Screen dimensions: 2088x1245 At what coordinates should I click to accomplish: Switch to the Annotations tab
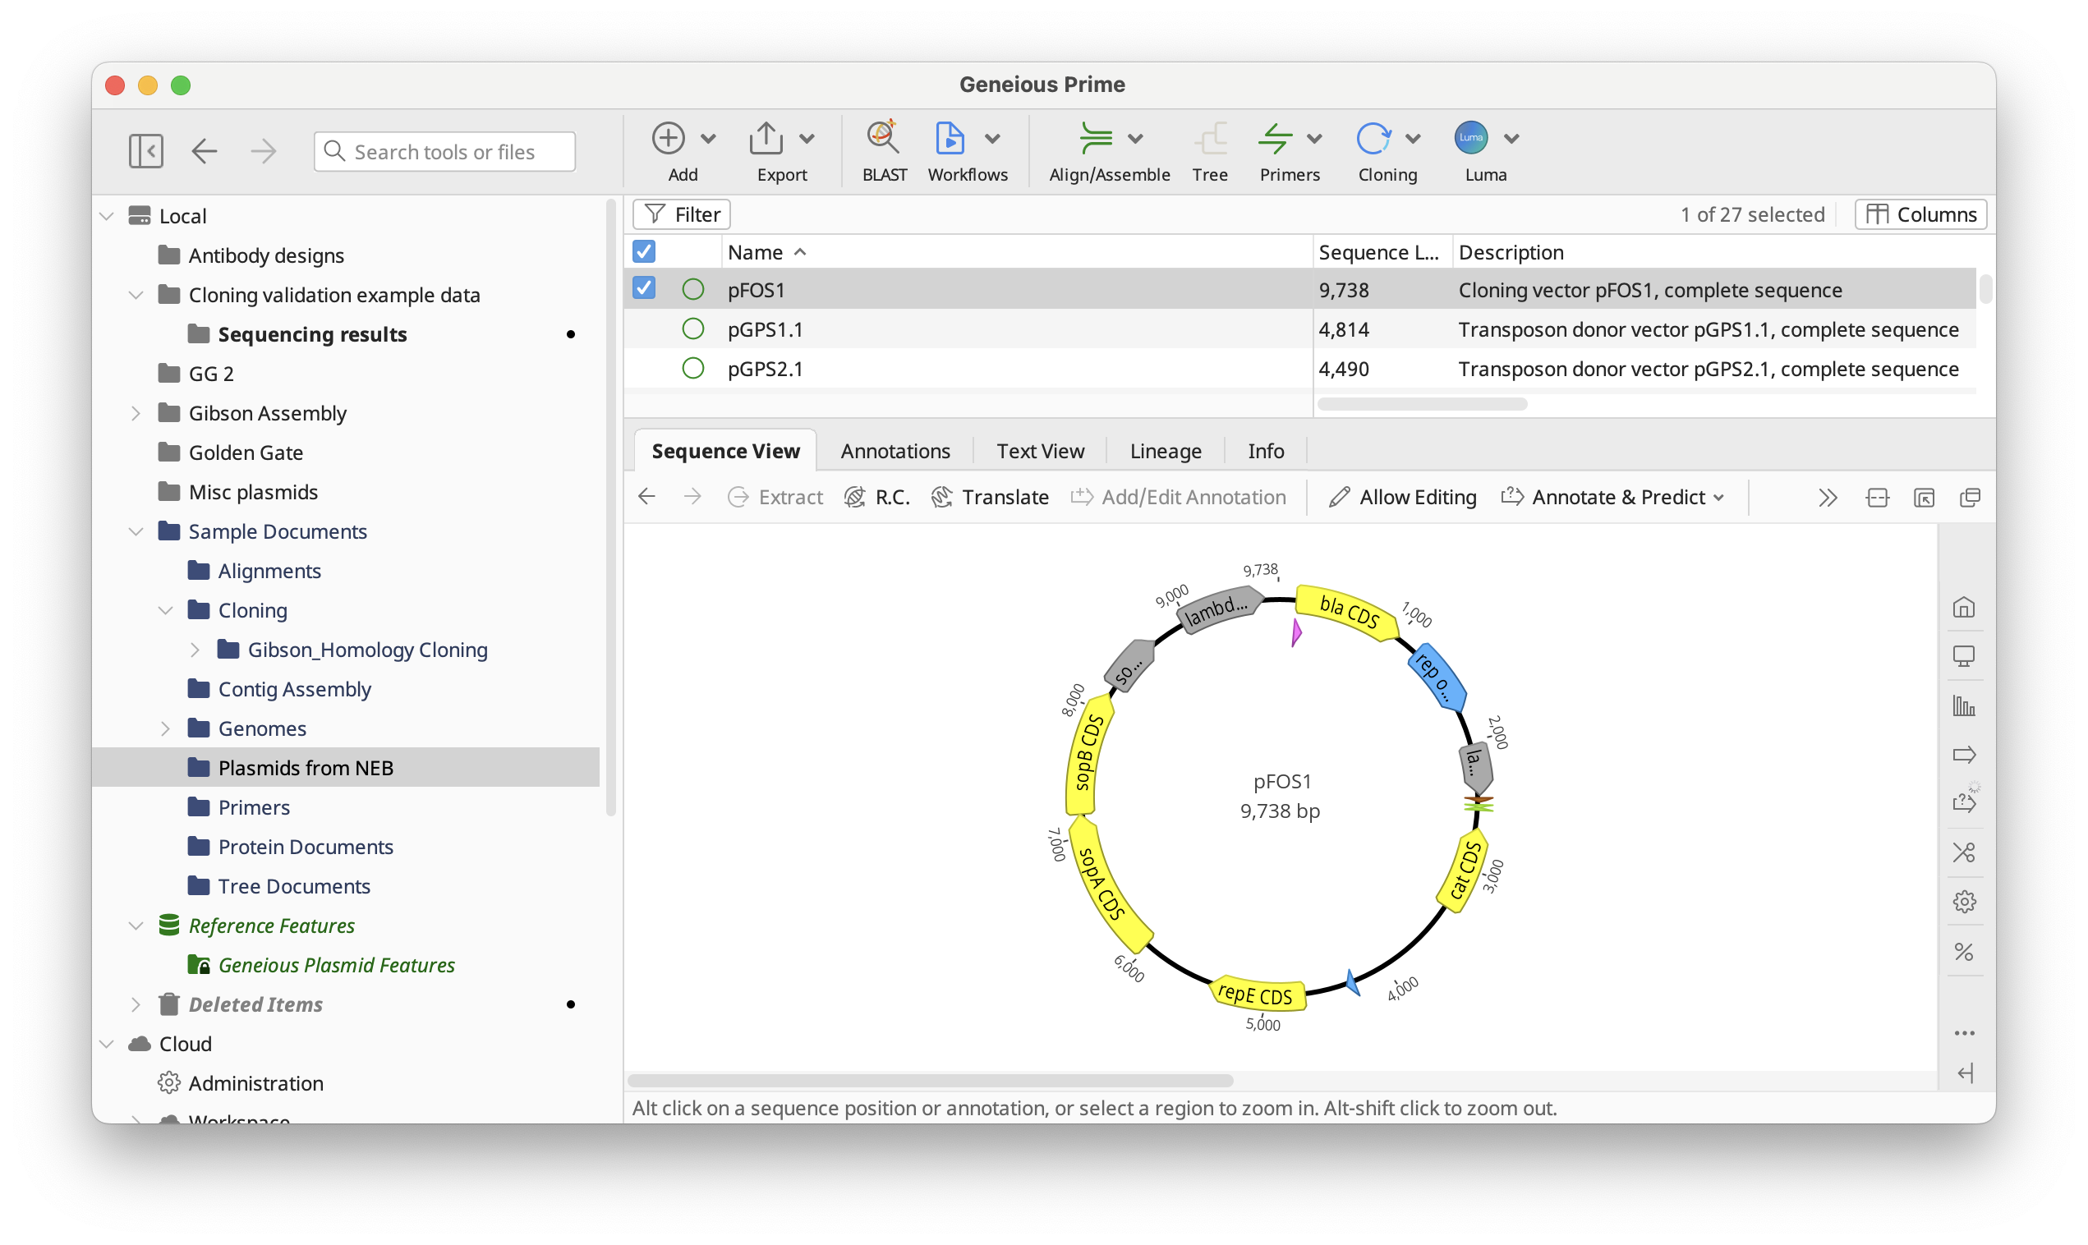click(x=895, y=452)
